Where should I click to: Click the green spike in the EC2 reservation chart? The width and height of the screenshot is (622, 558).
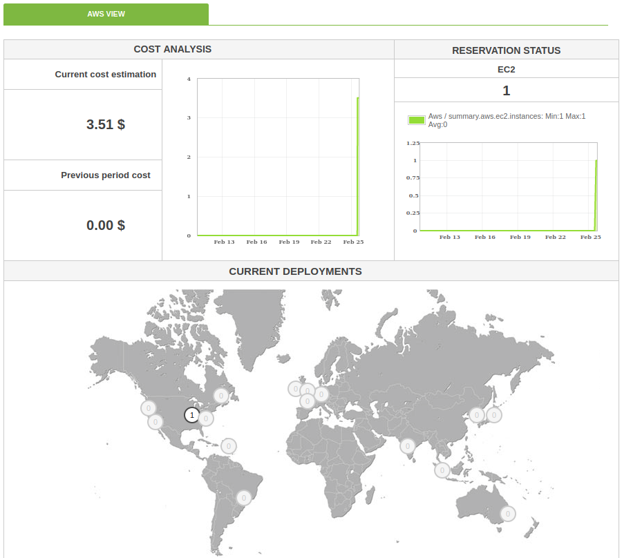(x=596, y=195)
